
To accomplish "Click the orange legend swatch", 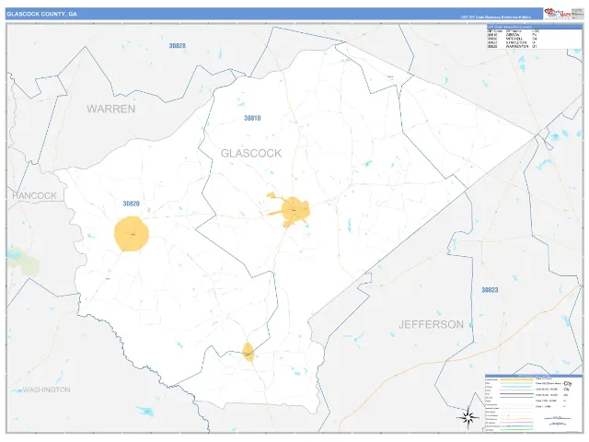I will point(517,379).
